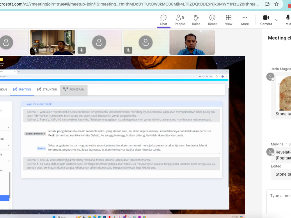Screen dimensions: 291x218
Task: Click the Boano language label
Action: tap(41, 148)
